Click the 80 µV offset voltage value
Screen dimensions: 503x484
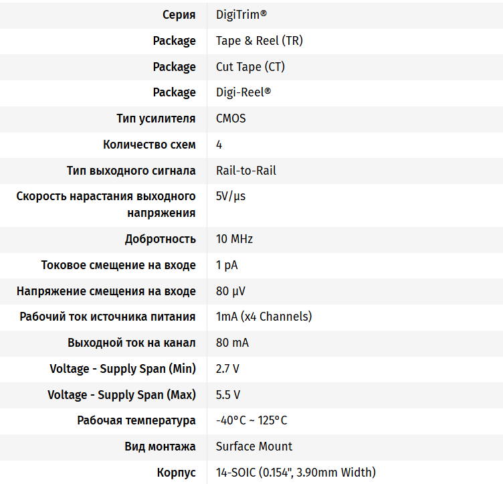pyautogui.click(x=229, y=291)
